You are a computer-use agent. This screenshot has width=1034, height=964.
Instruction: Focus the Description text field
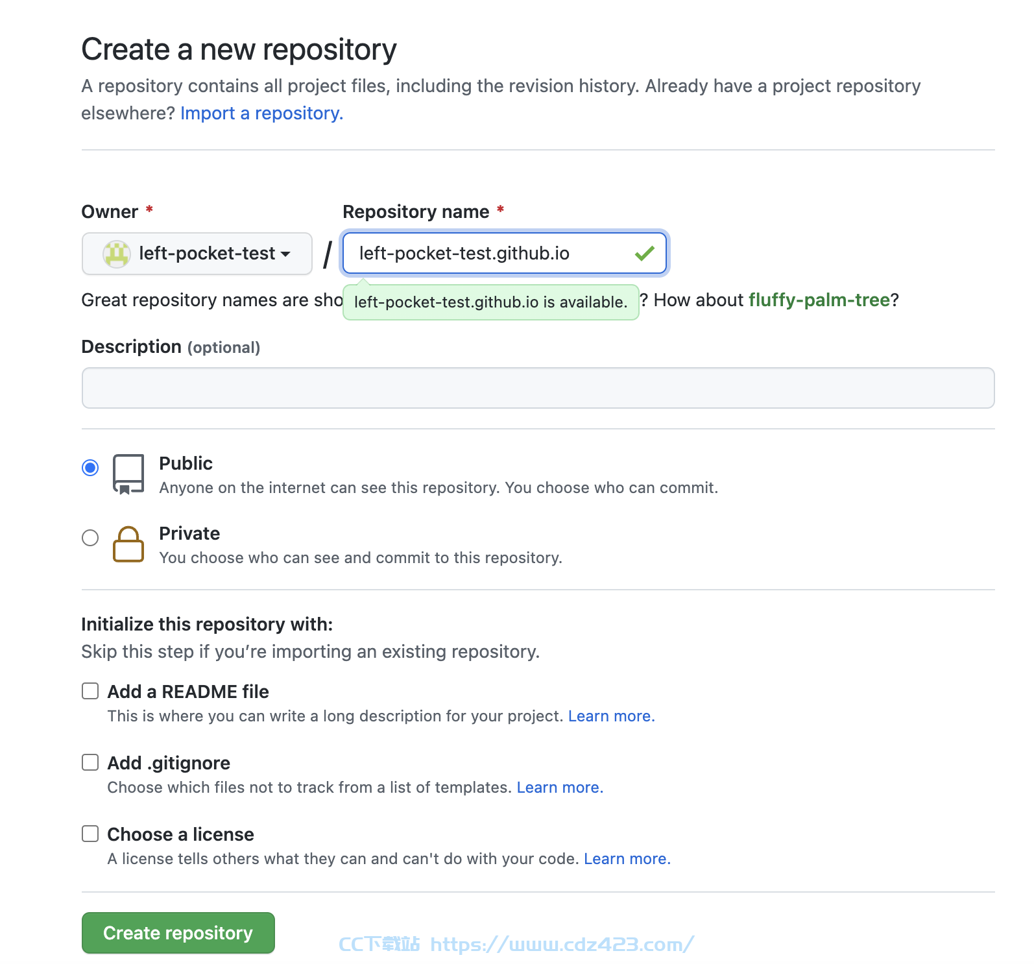pyautogui.click(x=538, y=388)
